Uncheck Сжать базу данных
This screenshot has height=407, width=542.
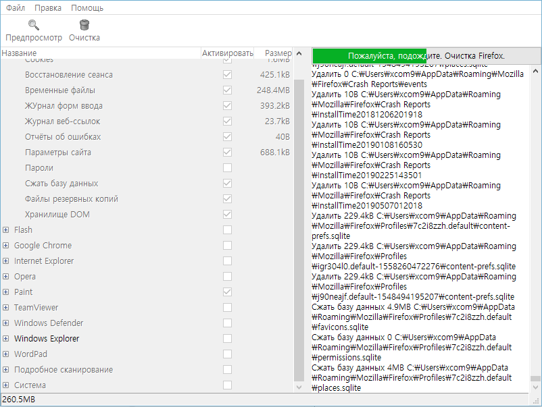pos(227,183)
